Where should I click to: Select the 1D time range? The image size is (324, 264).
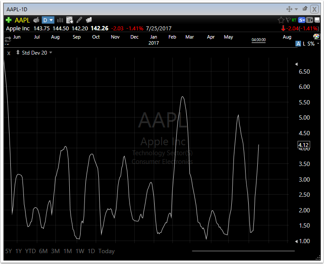click(91, 251)
